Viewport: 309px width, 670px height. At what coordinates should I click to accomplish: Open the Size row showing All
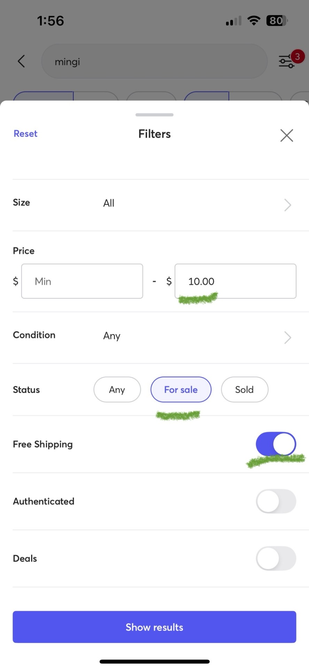(x=154, y=205)
